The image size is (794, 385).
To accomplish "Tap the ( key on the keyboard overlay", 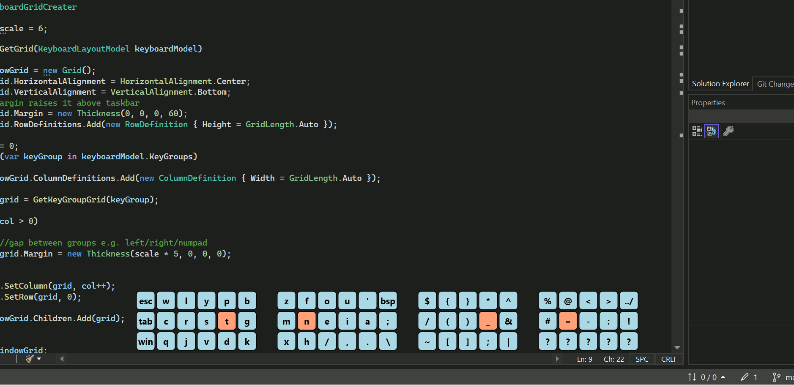I will [447, 321].
